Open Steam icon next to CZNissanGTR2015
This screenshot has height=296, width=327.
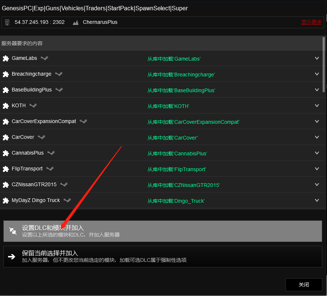tap(64, 184)
